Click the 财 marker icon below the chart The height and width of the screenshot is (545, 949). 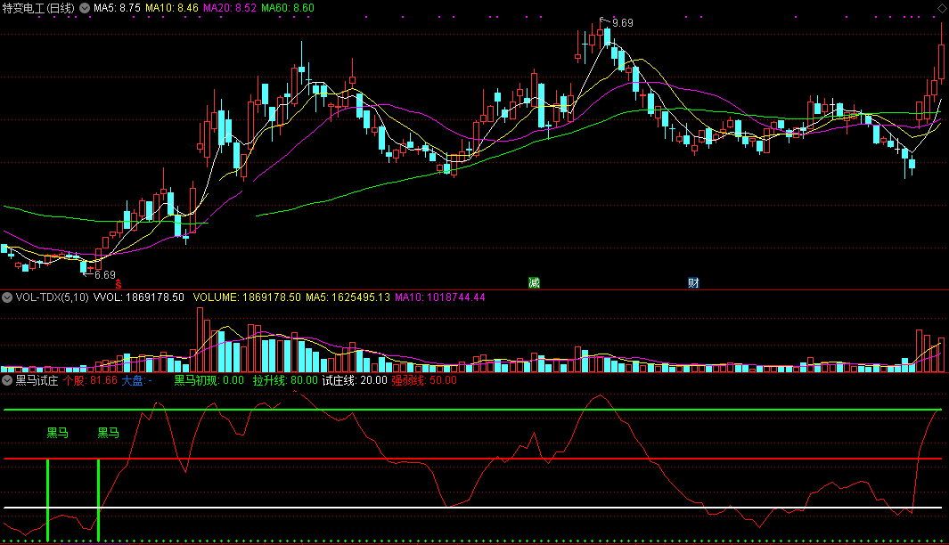[x=693, y=282]
